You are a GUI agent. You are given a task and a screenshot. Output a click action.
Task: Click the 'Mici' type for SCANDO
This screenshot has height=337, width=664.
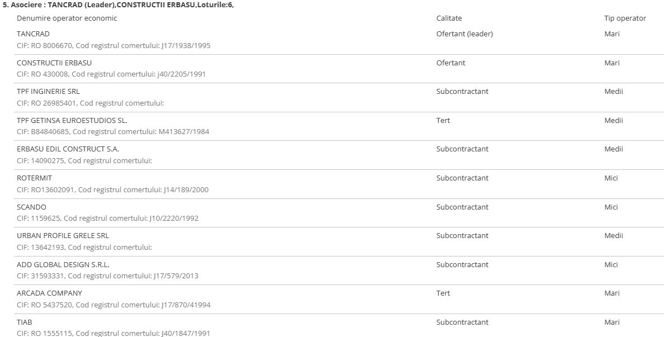611,207
